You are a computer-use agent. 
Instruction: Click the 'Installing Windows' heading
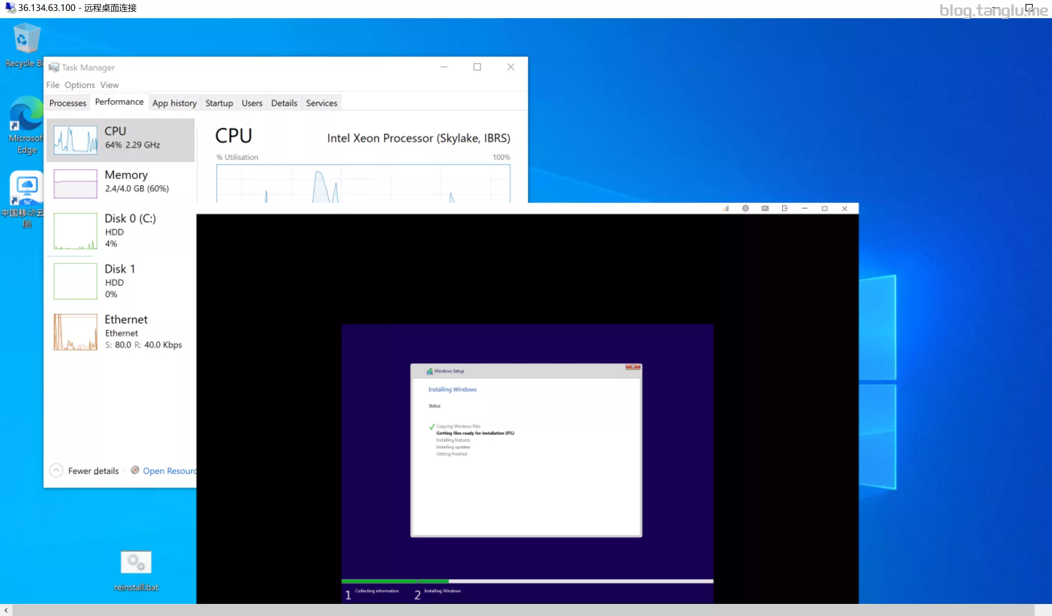(x=452, y=390)
